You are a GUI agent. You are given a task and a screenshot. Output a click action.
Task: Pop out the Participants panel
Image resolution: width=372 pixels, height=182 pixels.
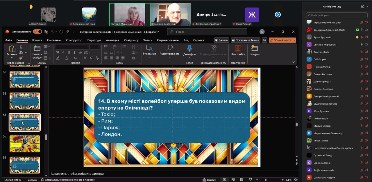tap(362, 6)
